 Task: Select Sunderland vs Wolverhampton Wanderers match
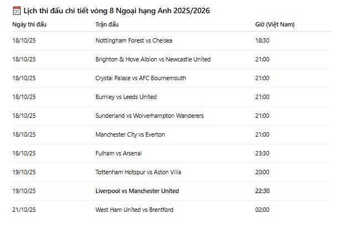pos(149,116)
